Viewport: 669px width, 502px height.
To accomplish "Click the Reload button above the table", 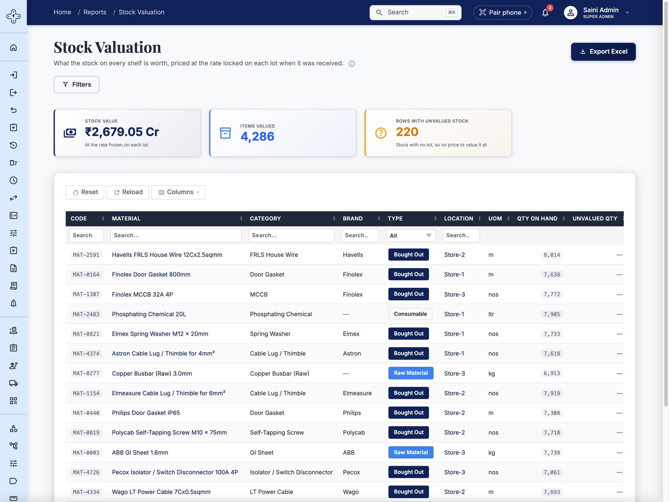I will click(x=128, y=192).
